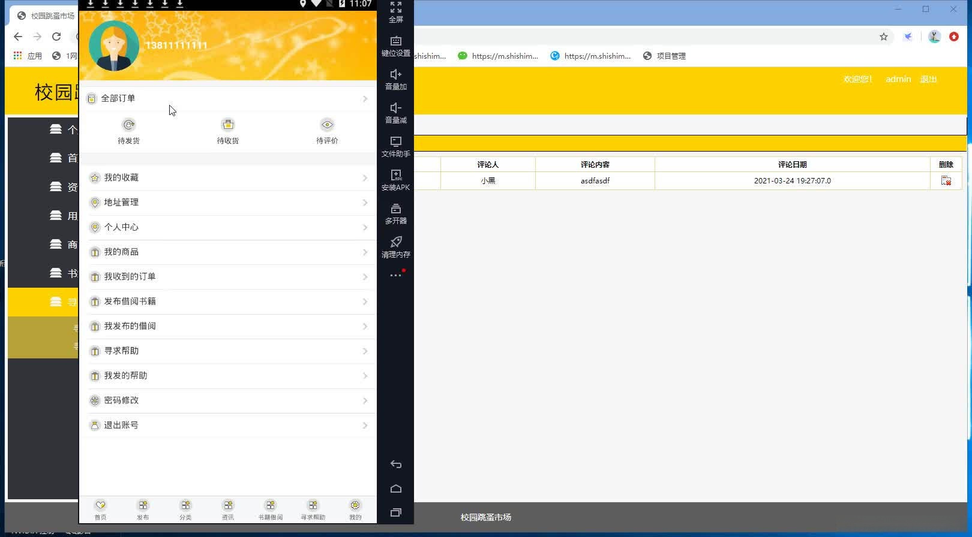972x537 pixels.
Task: Open the 项目管理 bookmark
Action: click(664, 56)
